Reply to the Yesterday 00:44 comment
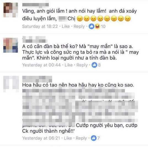Image resolution: width=148 pixels, height=147 pixels. point(82,65)
